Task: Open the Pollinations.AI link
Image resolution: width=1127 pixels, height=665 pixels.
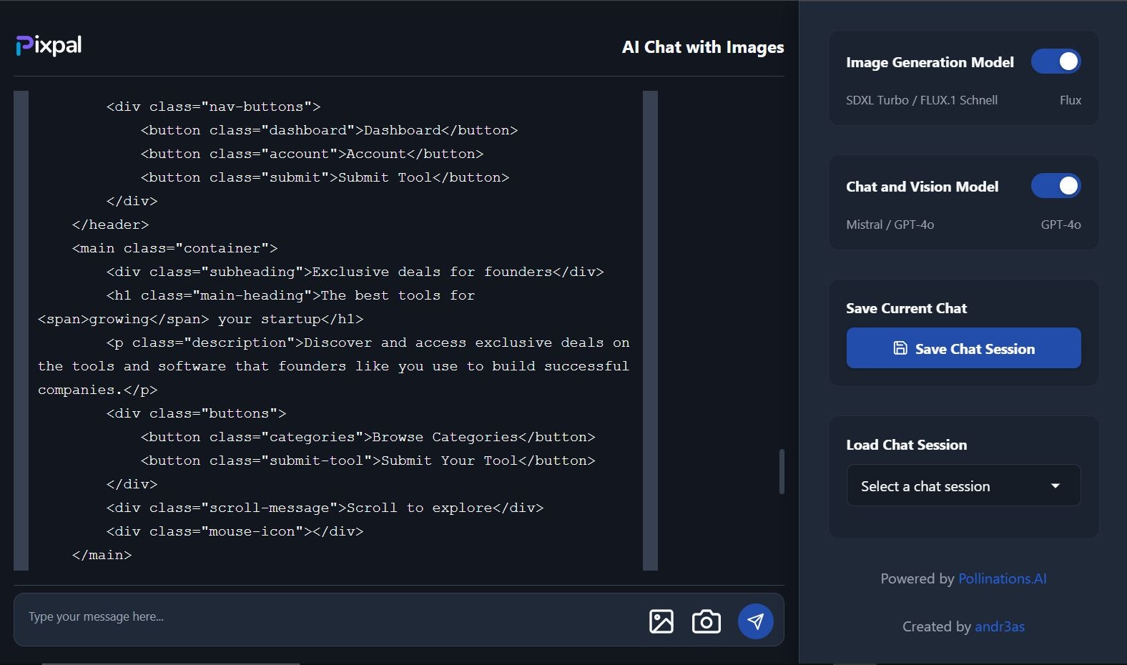Action: tap(1002, 578)
